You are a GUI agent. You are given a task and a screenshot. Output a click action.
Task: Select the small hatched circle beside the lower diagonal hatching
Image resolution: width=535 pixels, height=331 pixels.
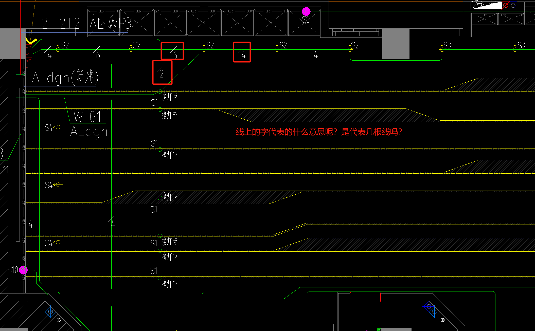[x=59, y=320]
